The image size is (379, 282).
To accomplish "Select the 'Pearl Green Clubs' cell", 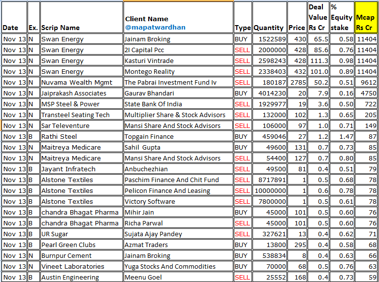I will pos(81,245).
